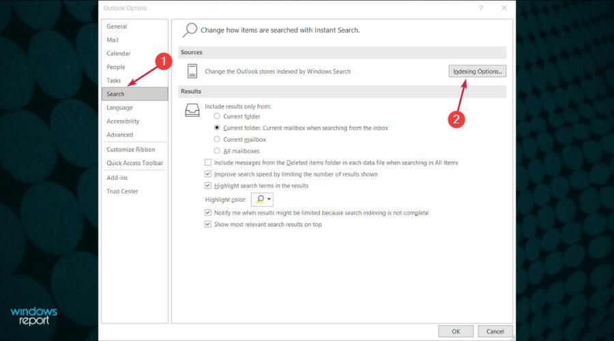Viewport: 614px width, 341px height.
Task: Click the Cancel button
Action: coord(495,331)
